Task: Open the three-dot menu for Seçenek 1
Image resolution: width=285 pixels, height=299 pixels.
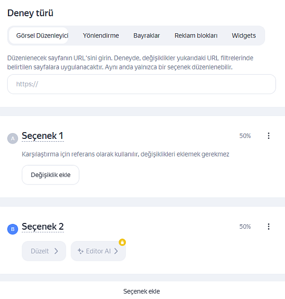Action: click(269, 136)
